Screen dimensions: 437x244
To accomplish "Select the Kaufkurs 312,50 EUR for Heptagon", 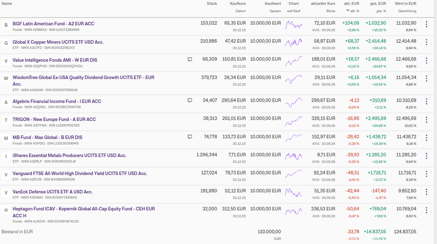I will pyautogui.click(x=234, y=209).
